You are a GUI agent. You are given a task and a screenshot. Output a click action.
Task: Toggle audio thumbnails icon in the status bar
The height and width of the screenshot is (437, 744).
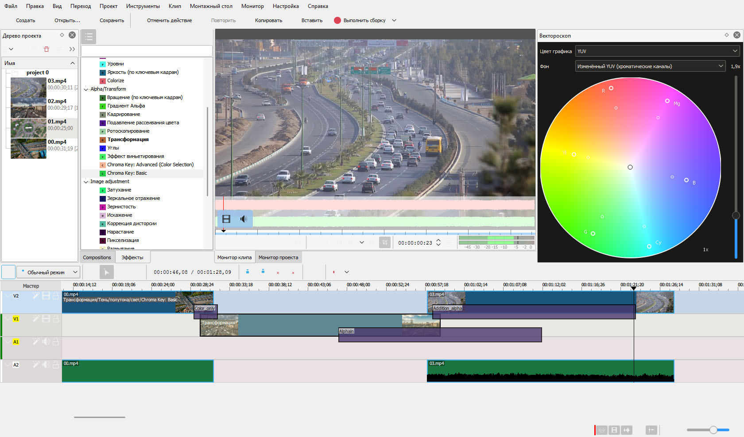pyautogui.click(x=627, y=430)
